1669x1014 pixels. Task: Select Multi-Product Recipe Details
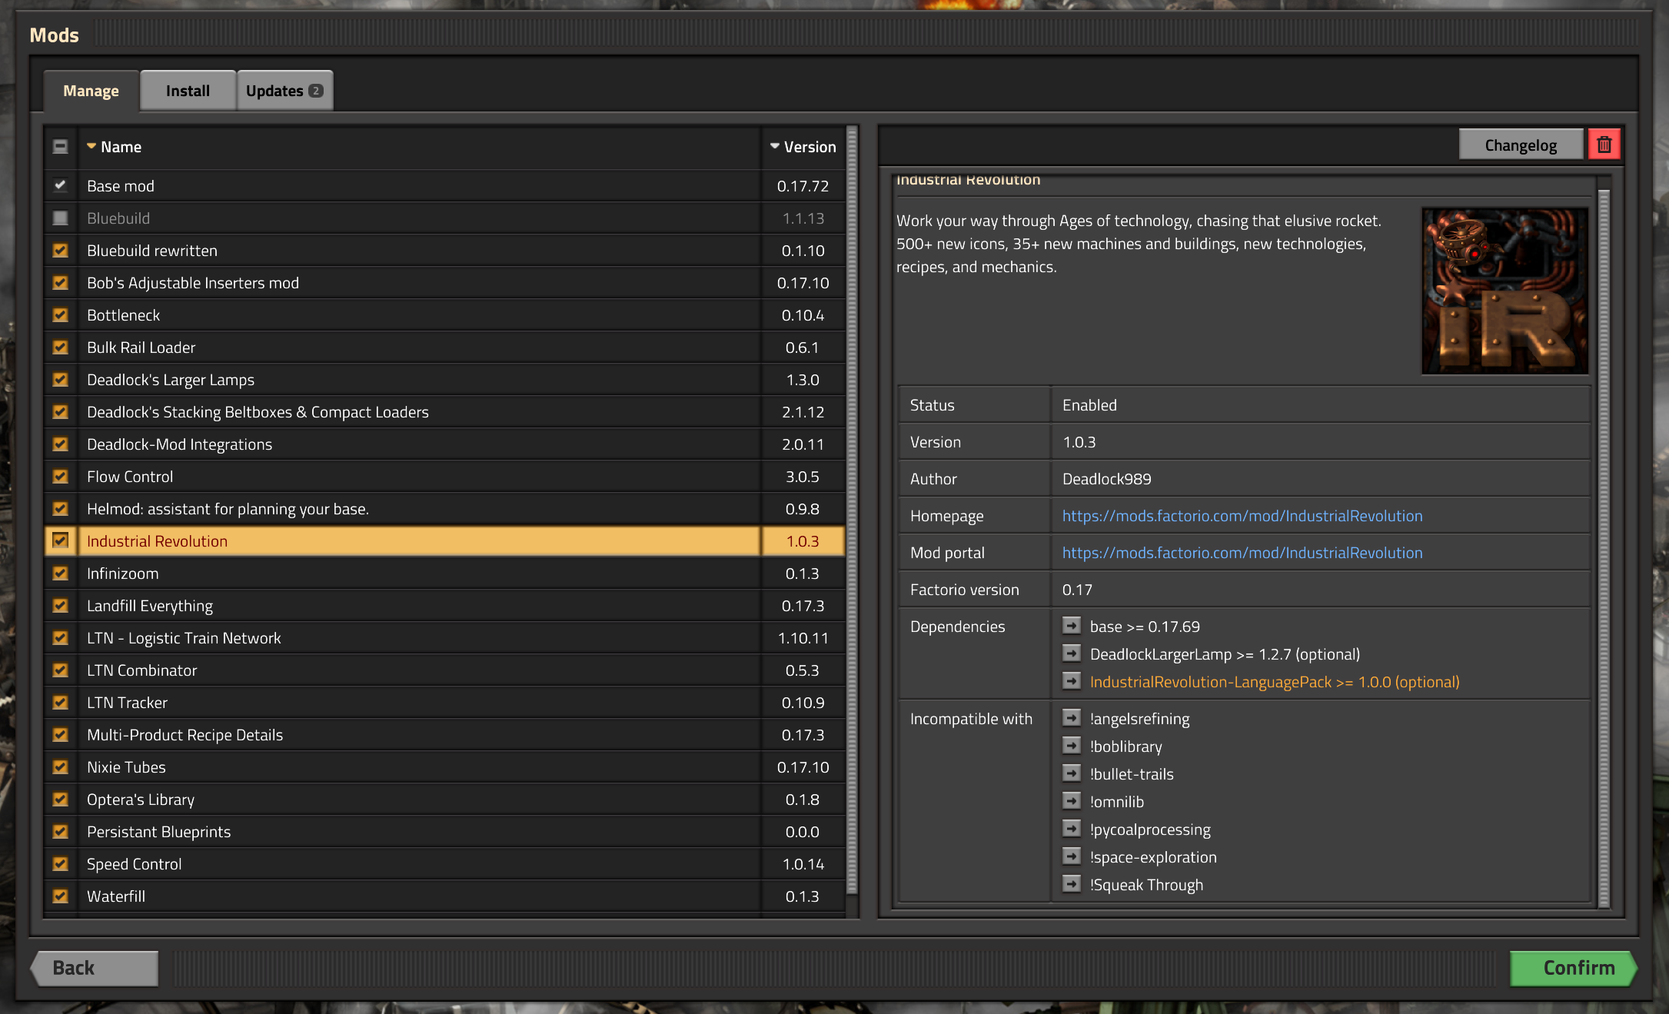[419, 735]
